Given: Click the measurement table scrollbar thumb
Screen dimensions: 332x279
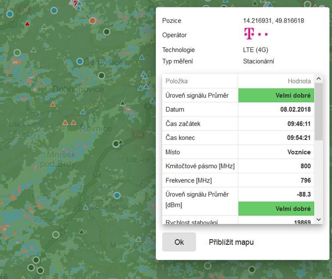Looking at the screenshot, I should [319, 111].
